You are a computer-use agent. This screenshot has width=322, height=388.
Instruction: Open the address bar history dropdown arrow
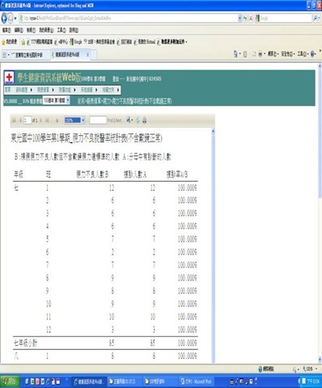(239, 19)
